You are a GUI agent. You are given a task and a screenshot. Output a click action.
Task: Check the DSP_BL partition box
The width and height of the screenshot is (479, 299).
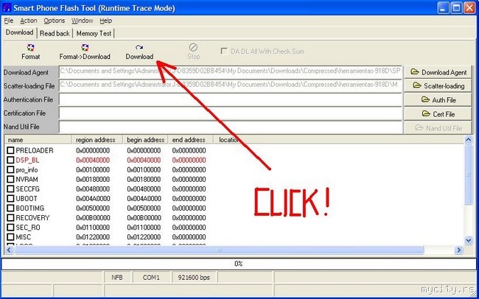[x=11, y=160]
